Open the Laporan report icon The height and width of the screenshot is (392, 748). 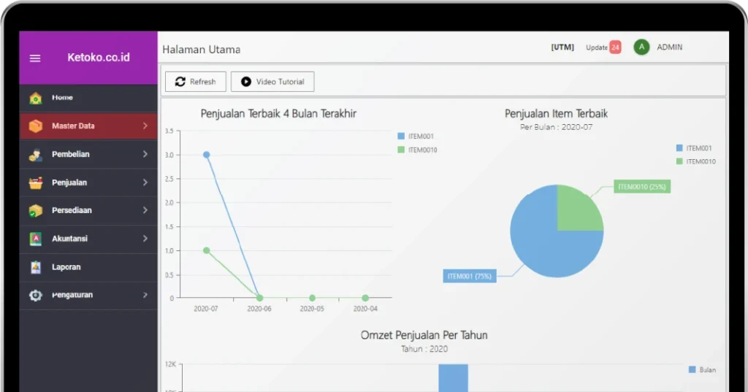(35, 267)
